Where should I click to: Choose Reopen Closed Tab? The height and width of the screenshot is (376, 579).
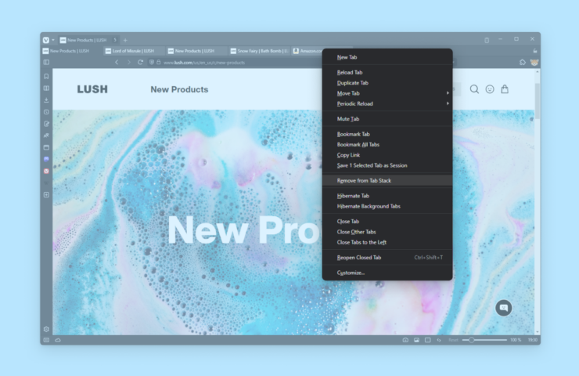click(x=387, y=257)
